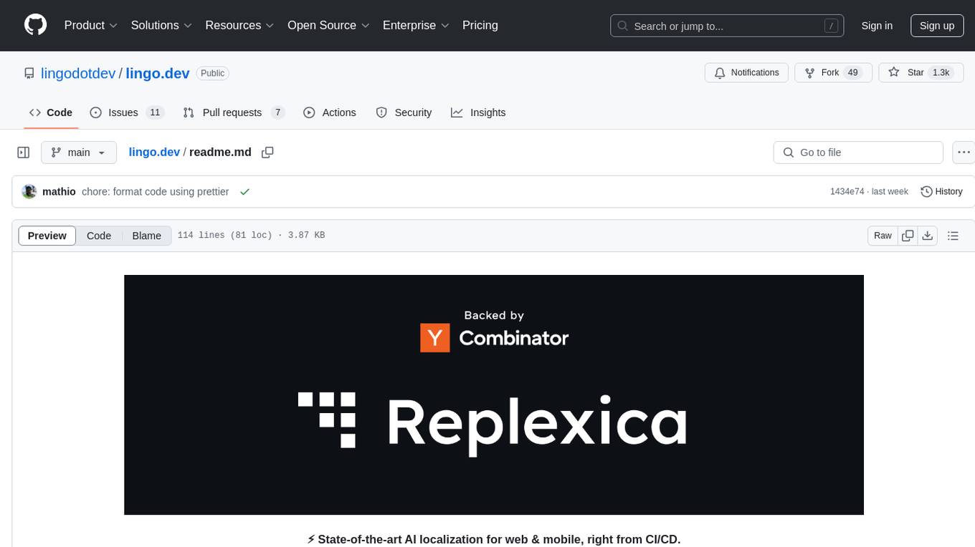
Task: Open the mathio author link
Action: click(59, 192)
